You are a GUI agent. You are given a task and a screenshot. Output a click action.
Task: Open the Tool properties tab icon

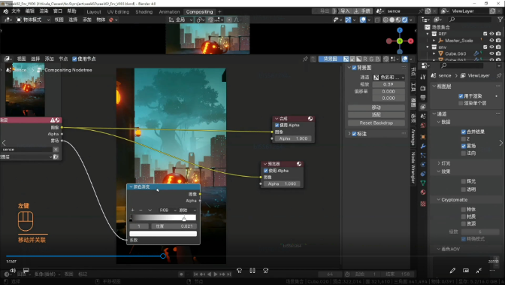click(x=423, y=77)
